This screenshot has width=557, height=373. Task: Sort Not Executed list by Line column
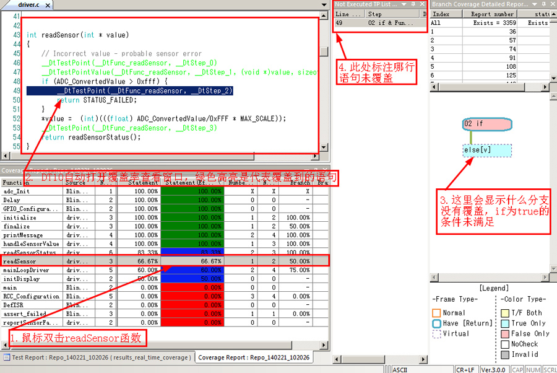click(x=349, y=14)
